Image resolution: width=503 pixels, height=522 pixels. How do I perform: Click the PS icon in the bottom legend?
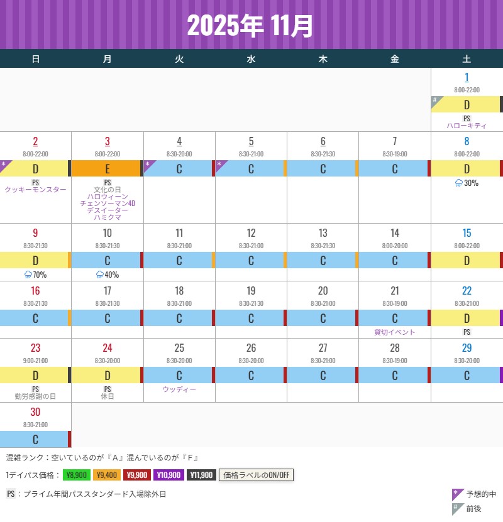point(9,494)
